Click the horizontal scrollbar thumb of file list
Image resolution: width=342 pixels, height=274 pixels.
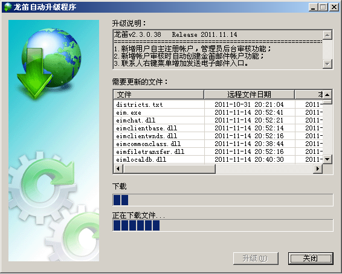coord(169,168)
